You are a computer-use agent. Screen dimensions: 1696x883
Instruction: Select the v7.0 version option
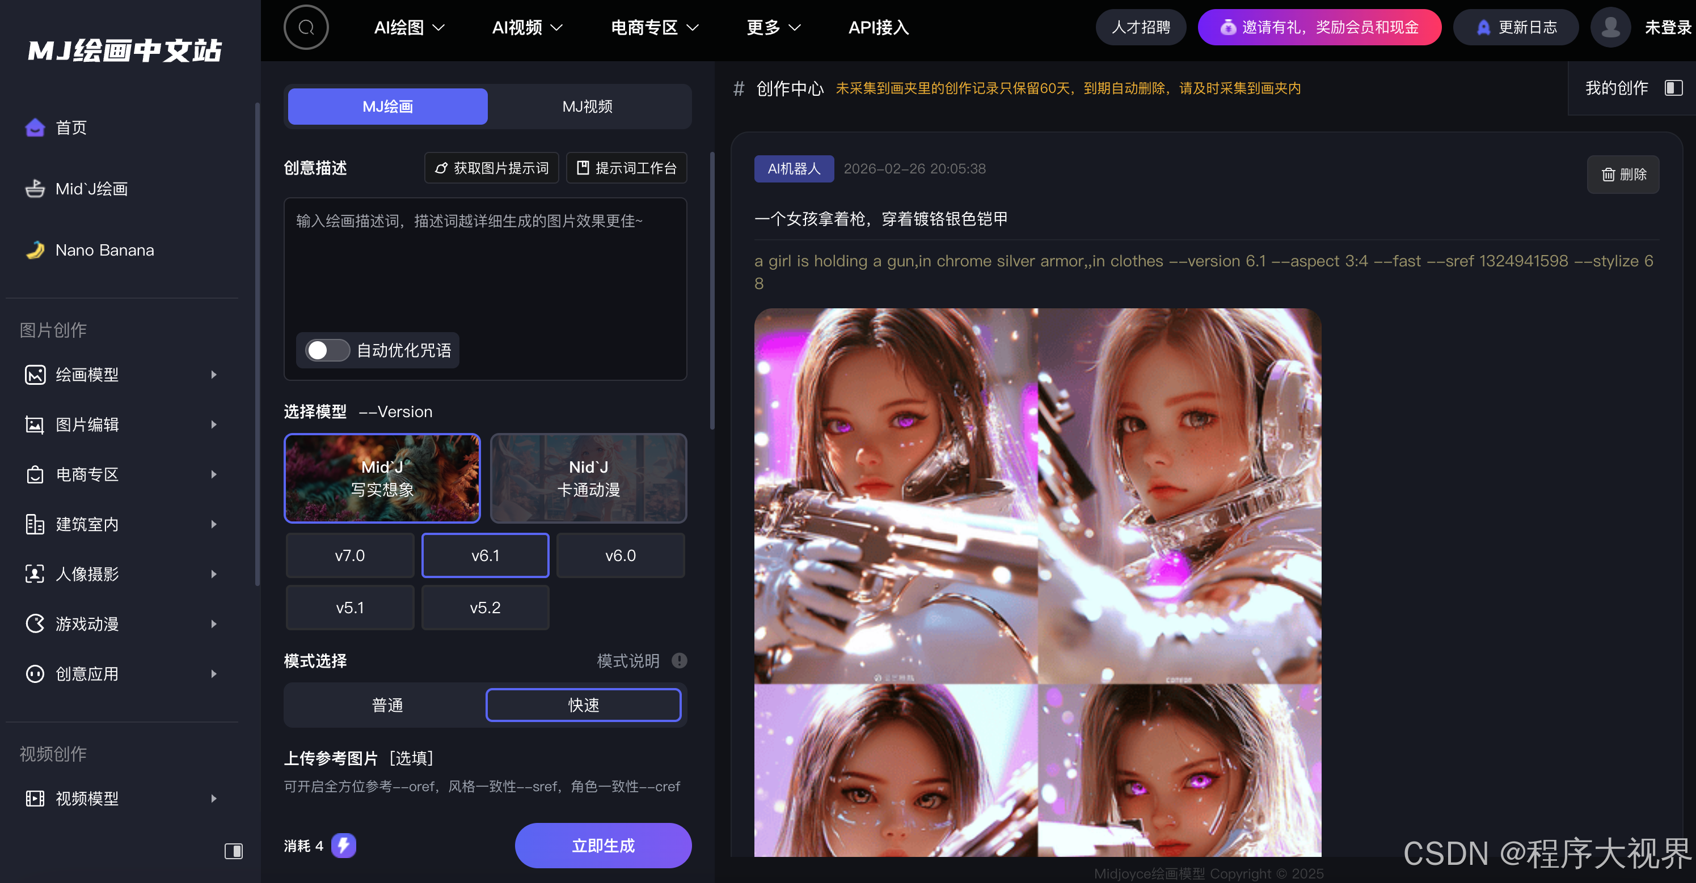click(349, 555)
